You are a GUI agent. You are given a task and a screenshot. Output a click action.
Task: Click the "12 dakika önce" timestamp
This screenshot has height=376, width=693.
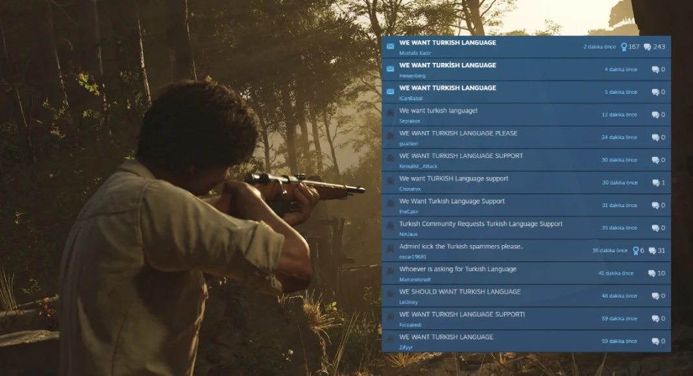click(x=619, y=115)
